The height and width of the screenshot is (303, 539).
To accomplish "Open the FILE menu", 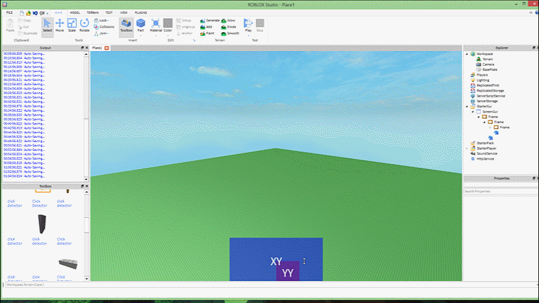I will [9, 13].
